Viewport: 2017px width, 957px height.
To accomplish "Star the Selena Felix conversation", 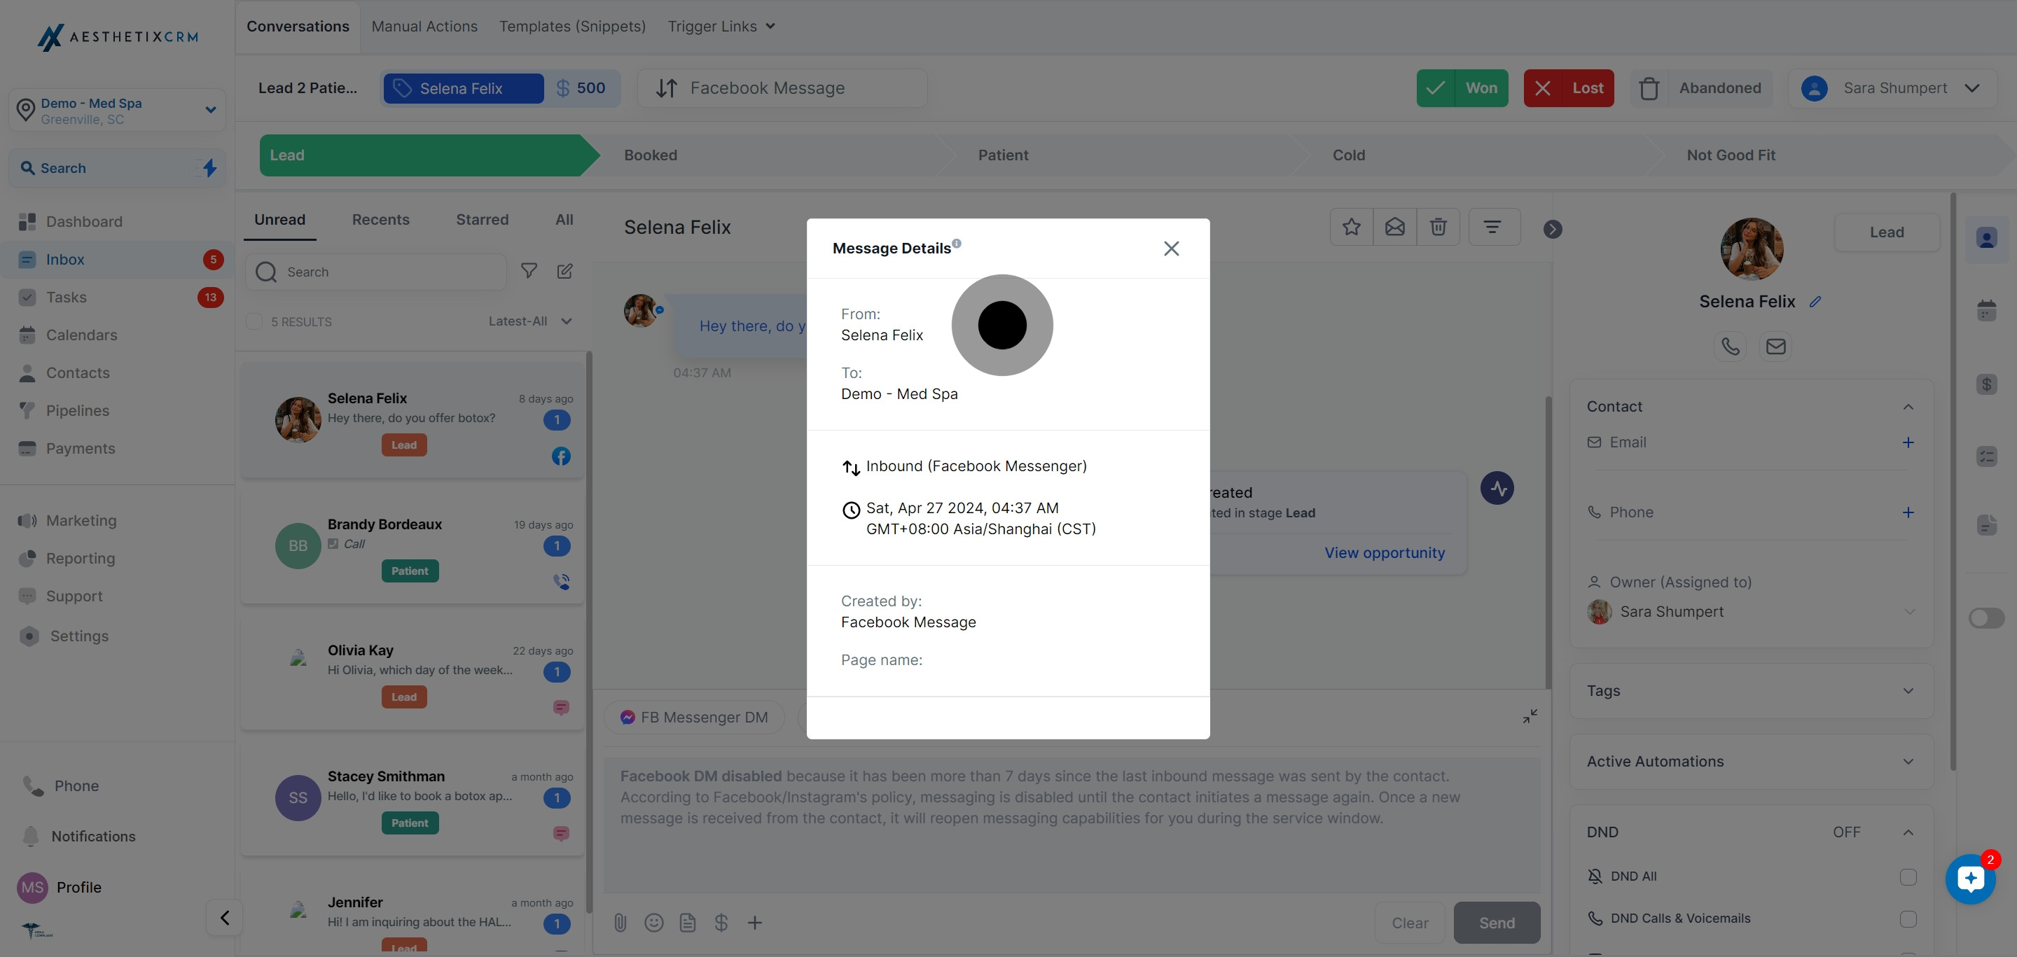I will (x=1352, y=227).
